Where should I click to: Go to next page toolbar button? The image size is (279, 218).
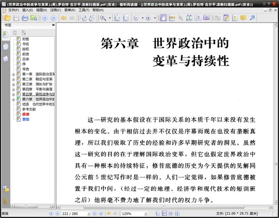[x=53, y=18]
